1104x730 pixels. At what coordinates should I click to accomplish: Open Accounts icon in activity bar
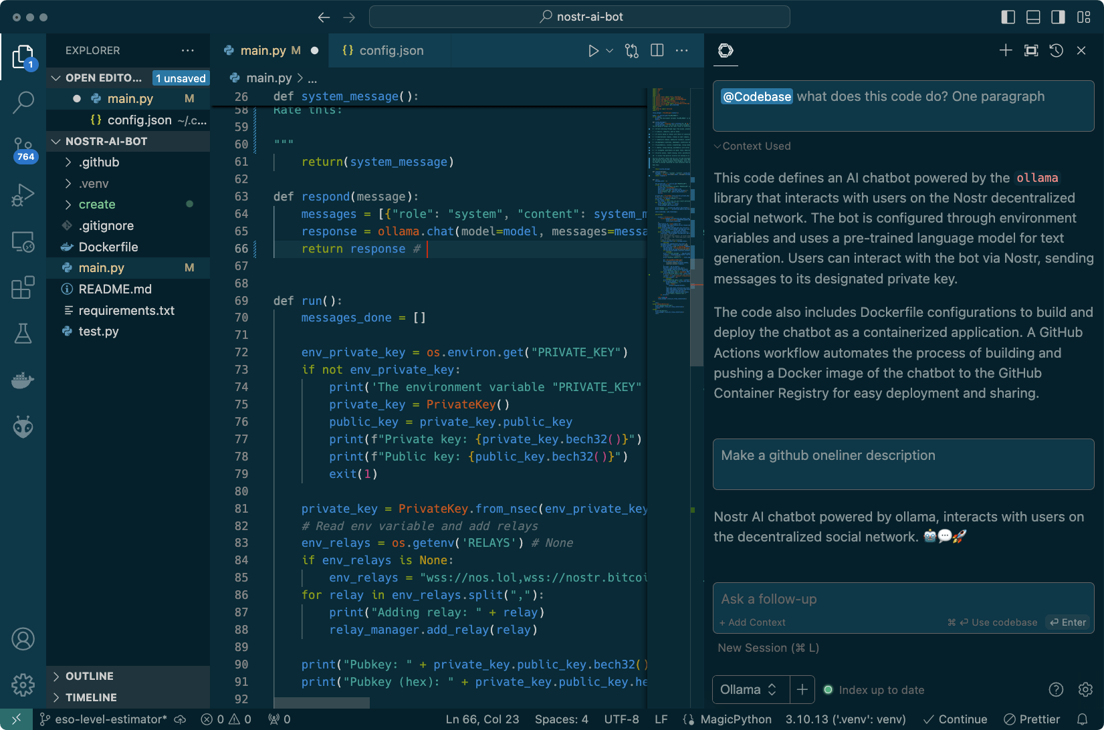coord(23,639)
